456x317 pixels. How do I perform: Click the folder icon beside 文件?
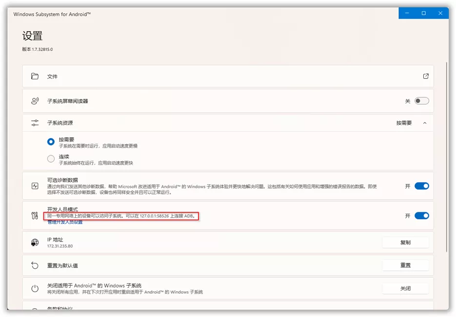(x=35, y=76)
